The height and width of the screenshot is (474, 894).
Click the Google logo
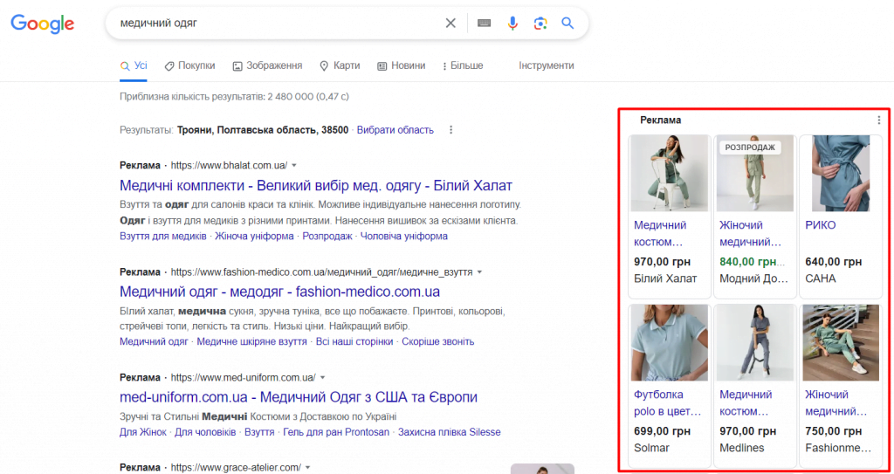point(43,23)
